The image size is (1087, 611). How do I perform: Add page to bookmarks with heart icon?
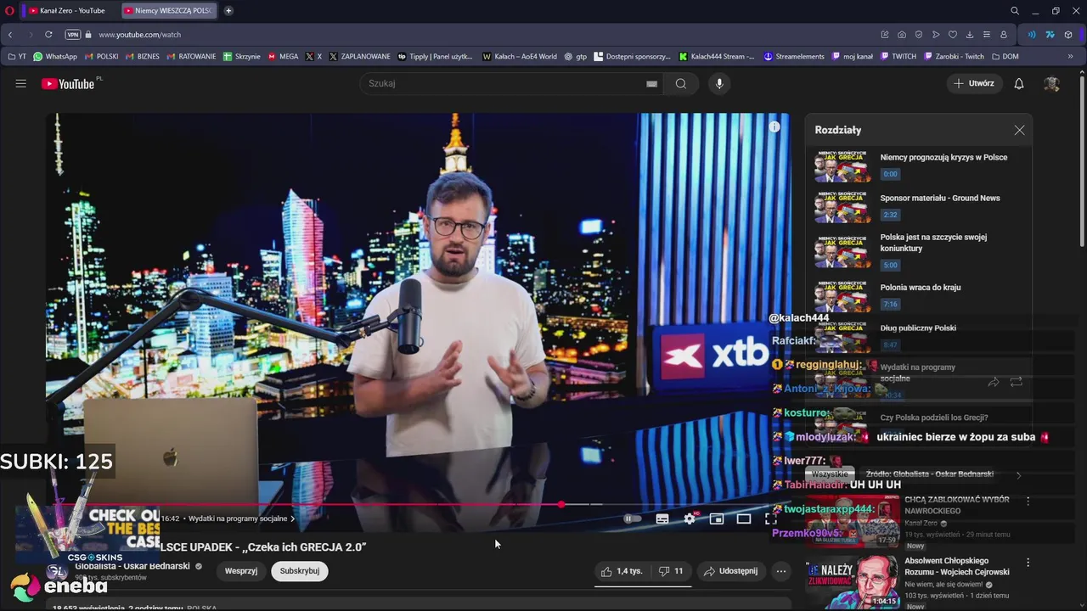pos(953,35)
